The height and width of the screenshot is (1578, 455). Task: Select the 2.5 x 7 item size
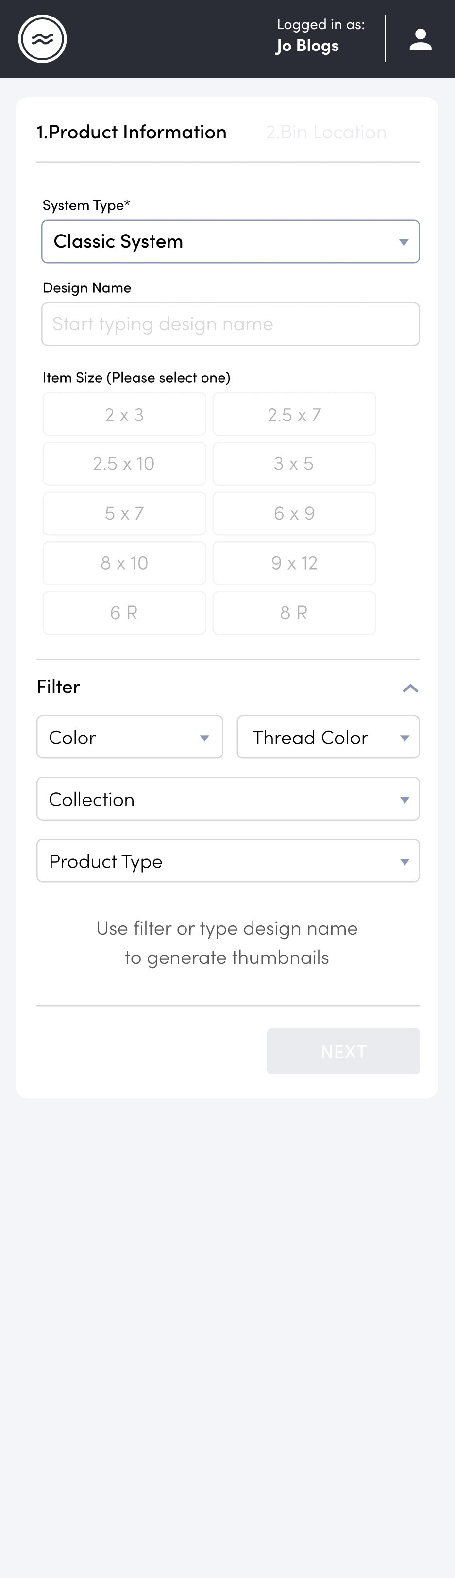[294, 414]
